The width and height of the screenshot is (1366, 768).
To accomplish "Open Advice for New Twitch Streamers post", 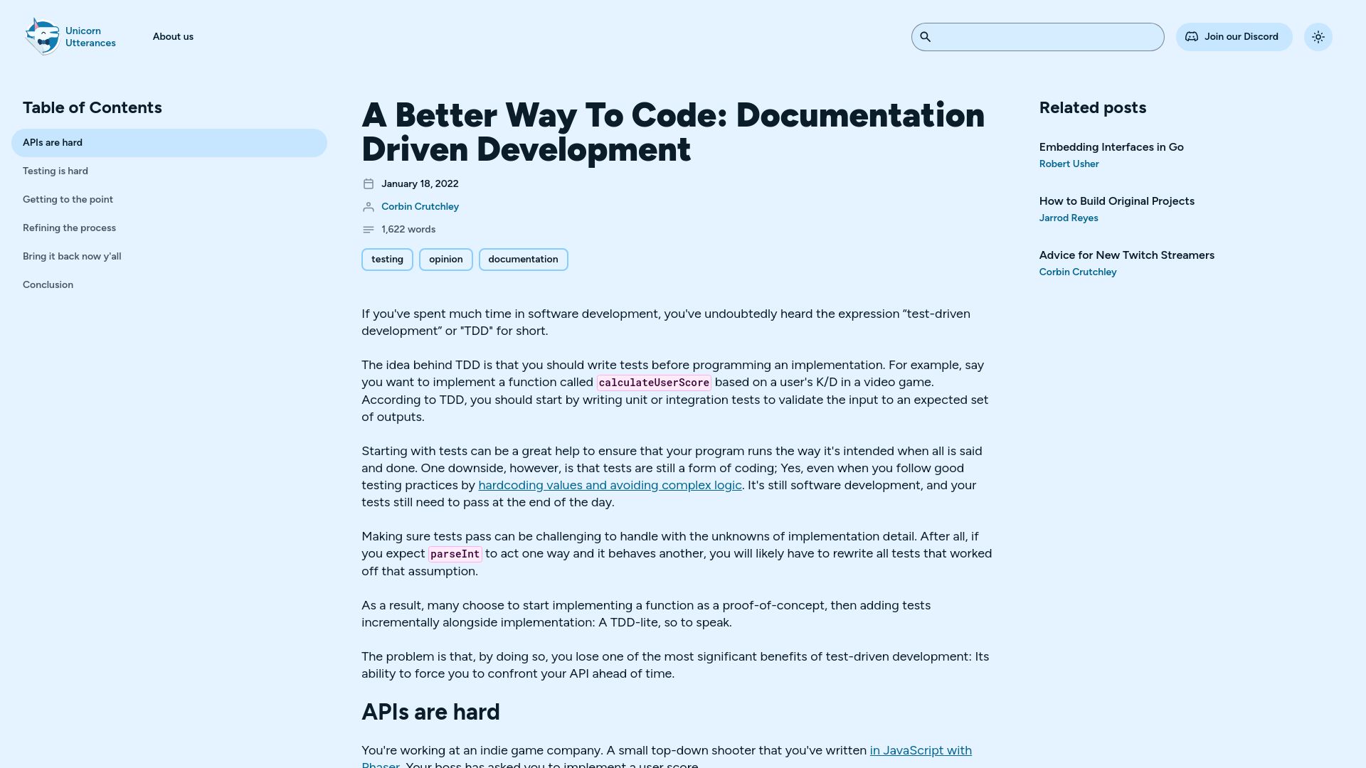I will coord(1127,255).
